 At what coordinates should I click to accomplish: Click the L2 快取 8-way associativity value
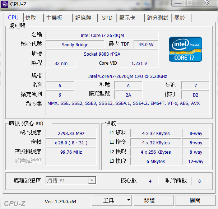click(196, 152)
